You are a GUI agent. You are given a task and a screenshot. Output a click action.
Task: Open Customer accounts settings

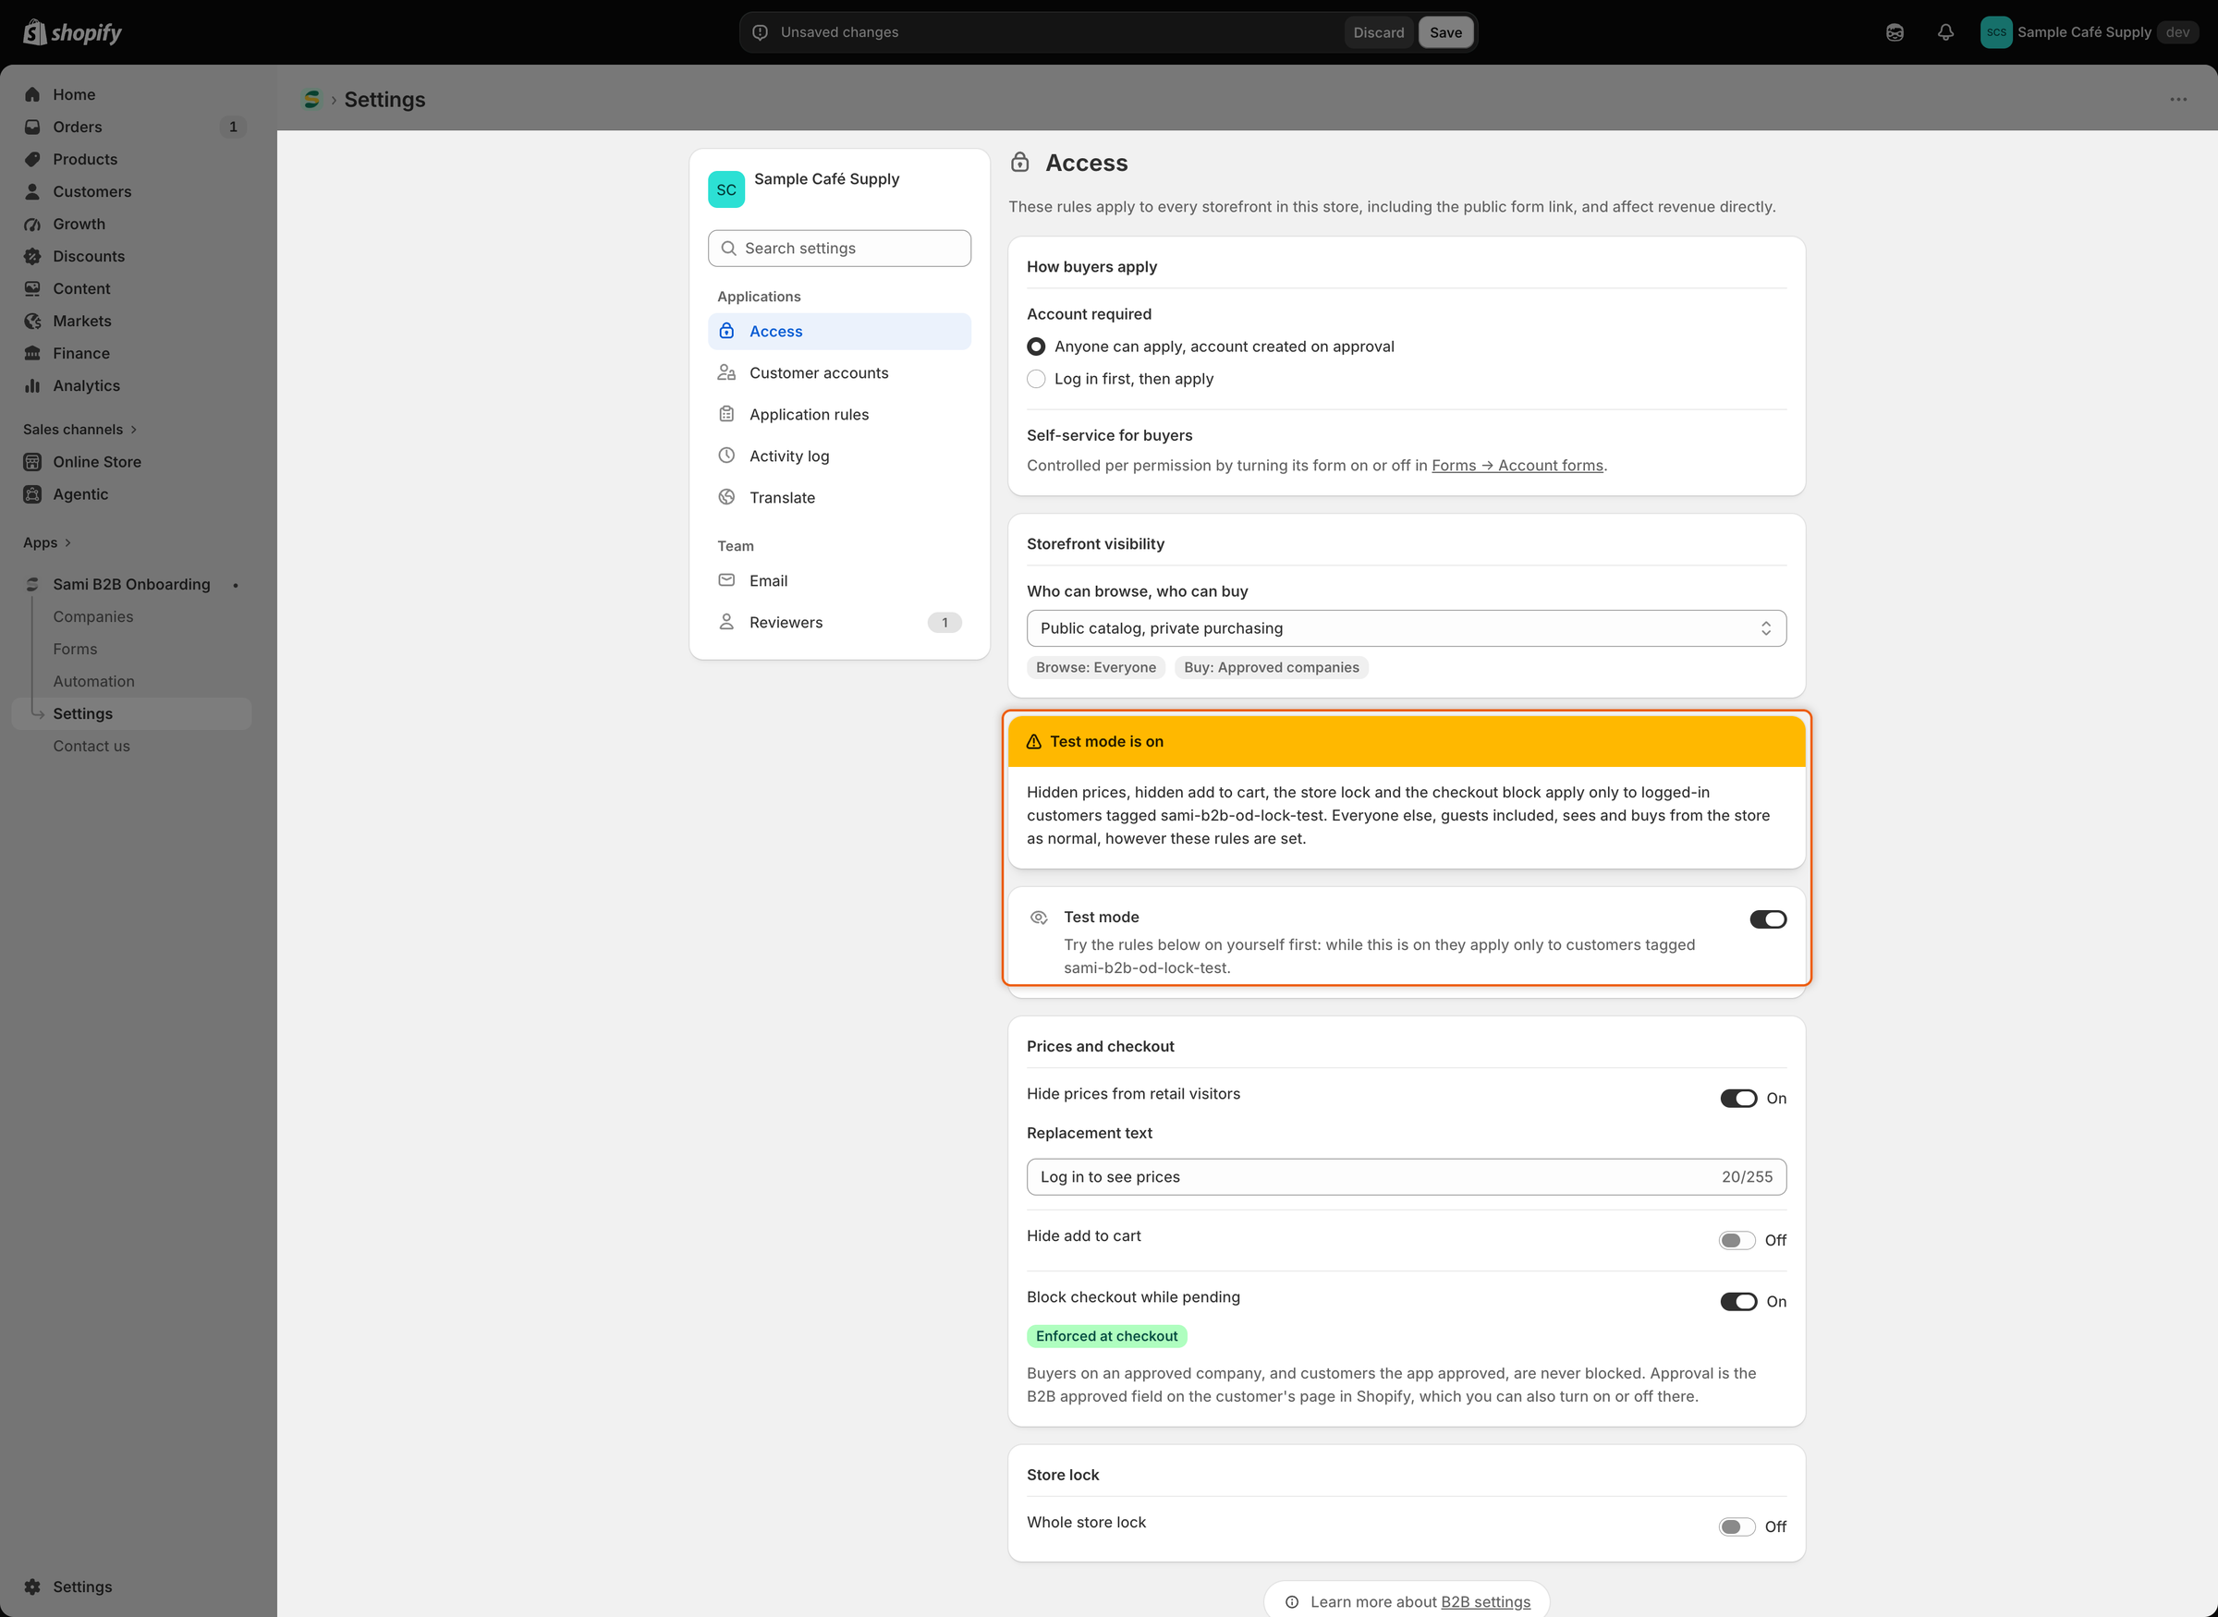[x=839, y=373]
